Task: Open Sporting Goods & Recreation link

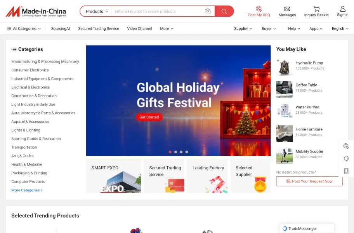Action: point(36,139)
